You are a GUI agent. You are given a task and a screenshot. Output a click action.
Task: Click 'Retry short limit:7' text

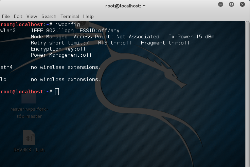60,43
